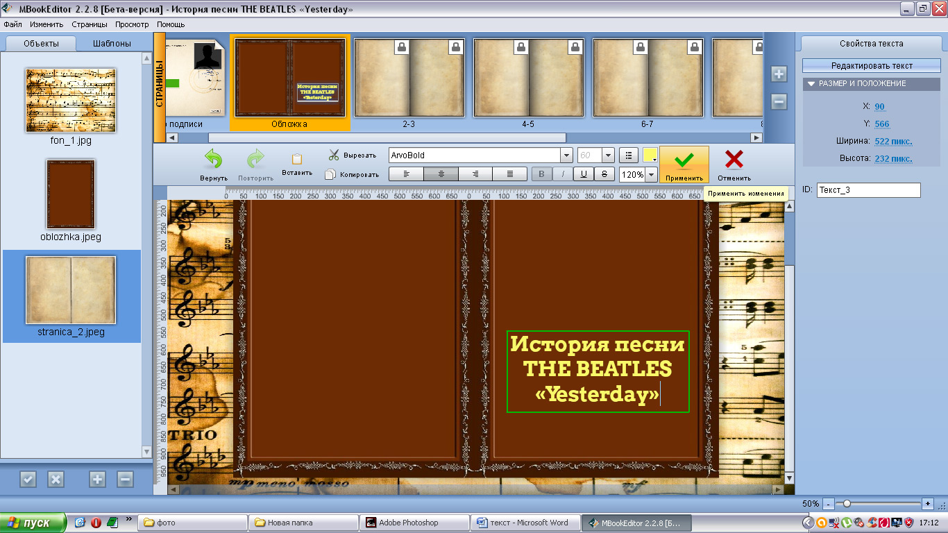Viewport: 948px width, 533px height.
Task: Justify the text alignment
Action: tap(510, 174)
